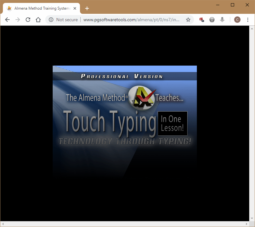Image resolution: width=255 pixels, height=227 pixels.
Task: Click The Almena Method text
Action: coord(97,98)
